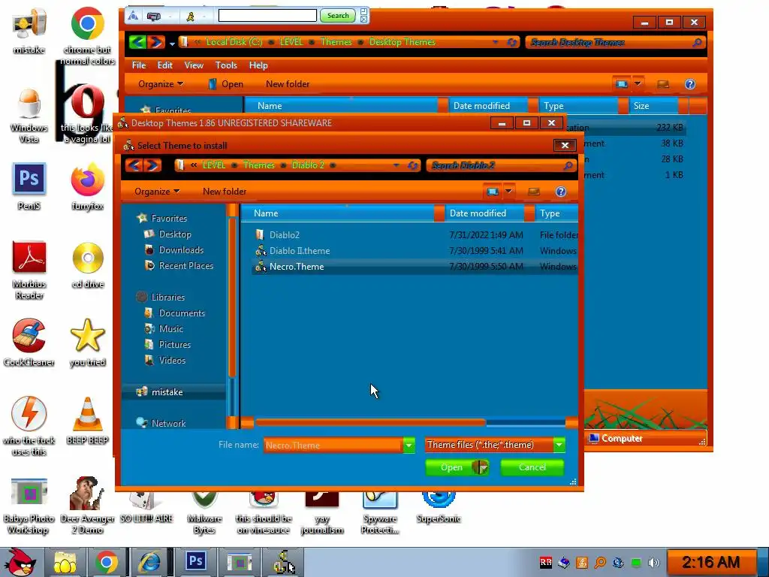The image size is (769, 577).
Task: Sort by Date modified column in dialog
Action: tap(478, 213)
